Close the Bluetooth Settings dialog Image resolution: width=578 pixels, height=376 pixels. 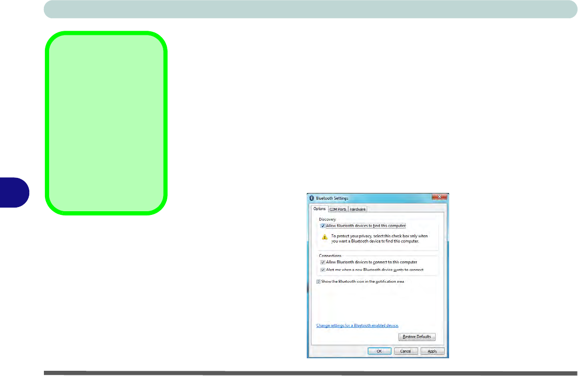click(440, 197)
